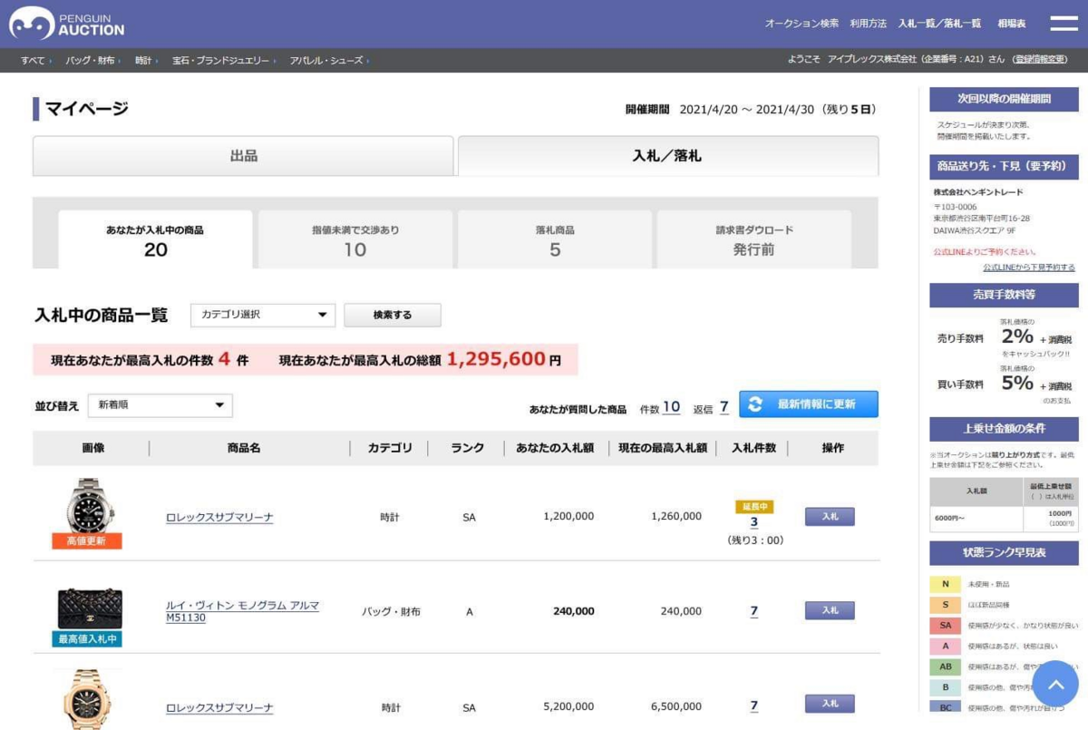Select the 落札商品 5 tab
This screenshot has height=730, width=1088.
coord(555,239)
